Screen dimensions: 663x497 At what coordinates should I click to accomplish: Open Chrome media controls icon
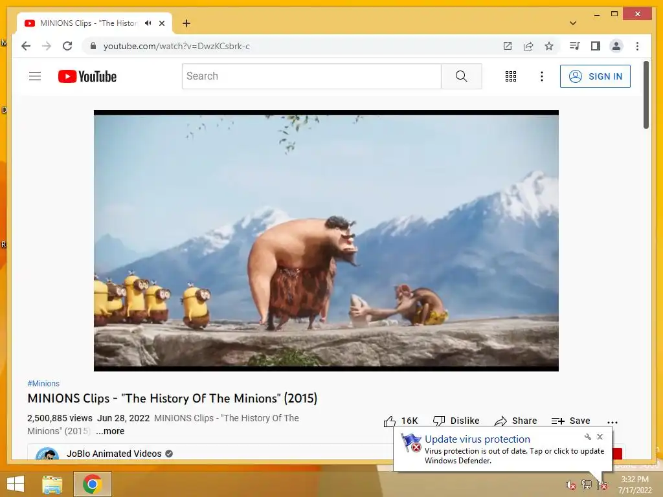(x=574, y=46)
